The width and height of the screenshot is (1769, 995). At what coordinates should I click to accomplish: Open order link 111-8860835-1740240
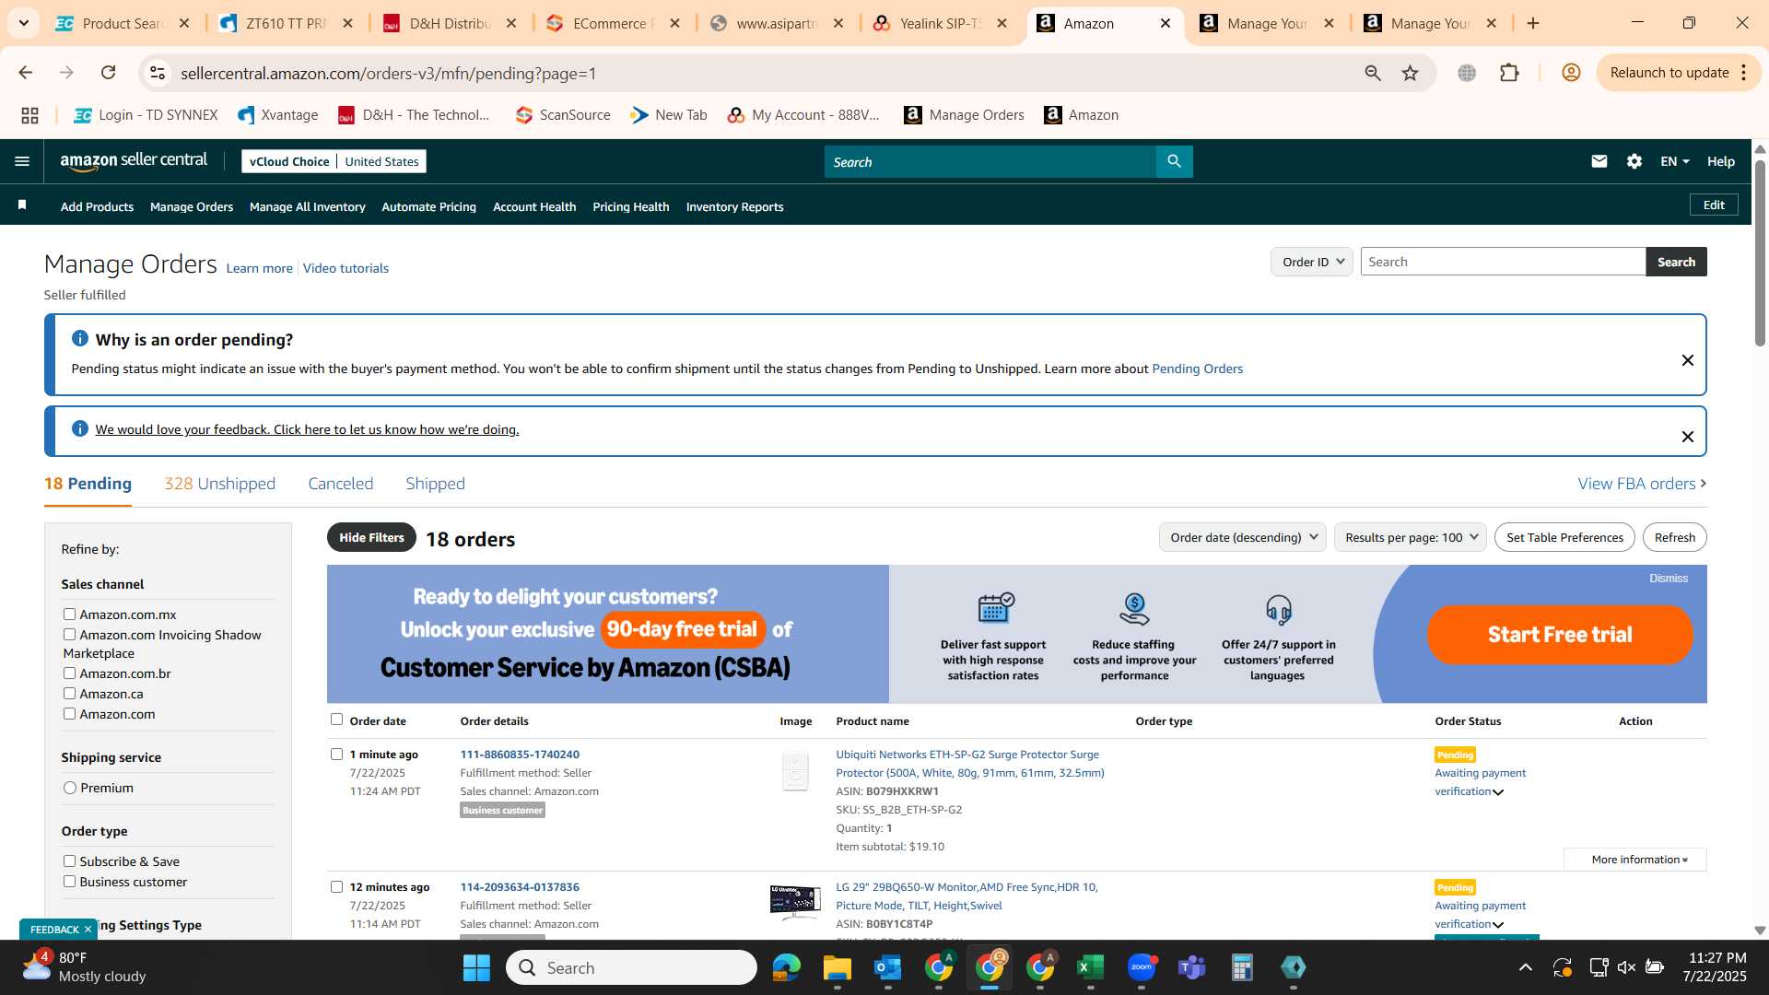[x=520, y=754]
